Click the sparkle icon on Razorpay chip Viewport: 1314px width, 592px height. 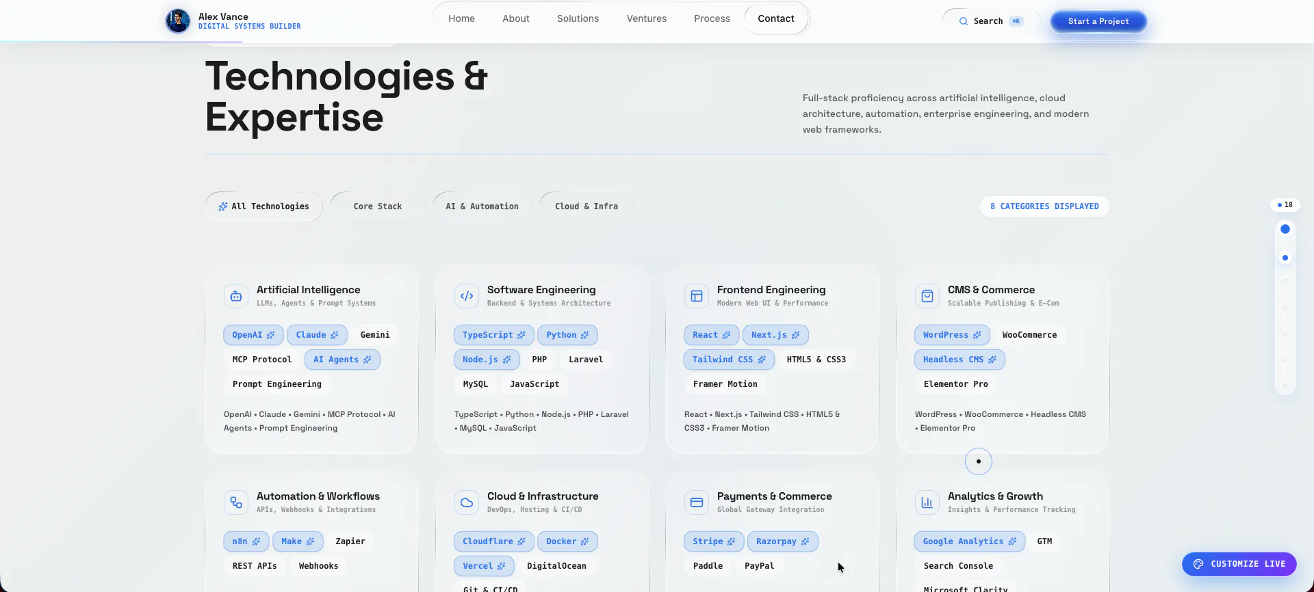pyautogui.click(x=805, y=541)
